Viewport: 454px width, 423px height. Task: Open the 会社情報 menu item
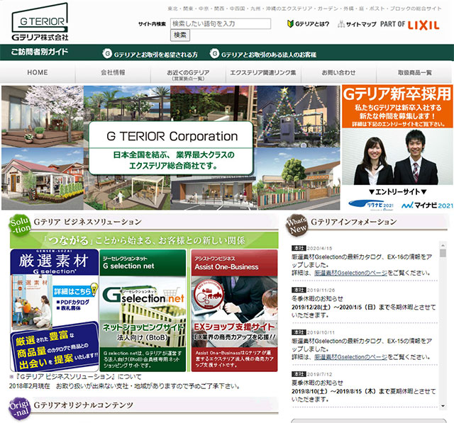[x=113, y=73]
